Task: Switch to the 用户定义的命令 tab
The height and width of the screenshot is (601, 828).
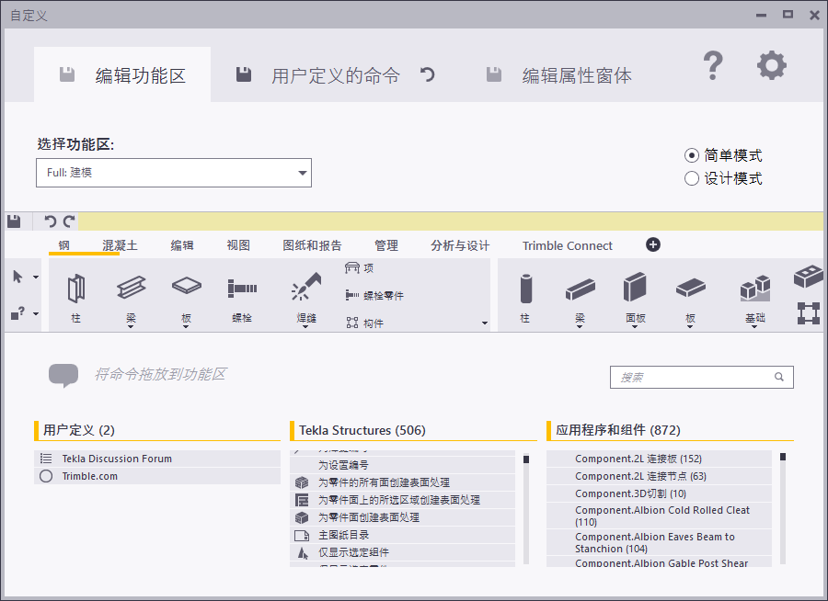Action: 335,75
